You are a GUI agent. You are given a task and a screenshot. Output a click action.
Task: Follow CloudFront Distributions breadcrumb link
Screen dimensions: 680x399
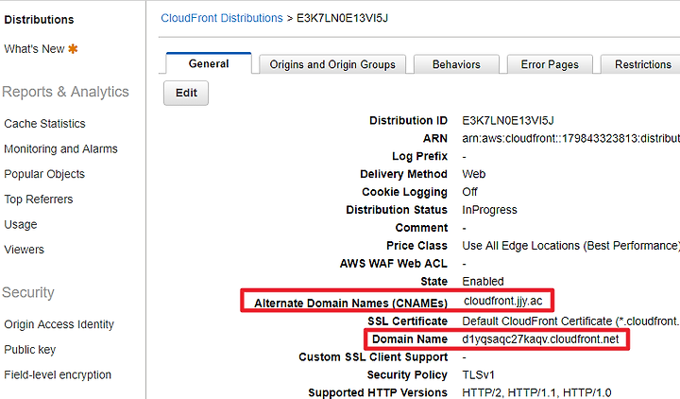click(x=222, y=18)
